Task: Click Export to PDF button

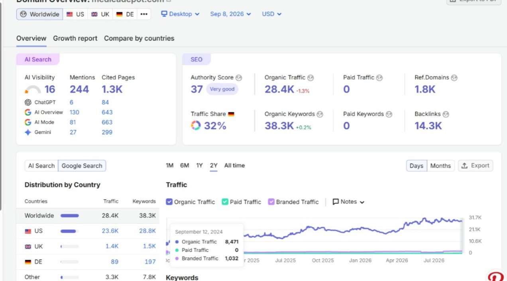Action: (x=474, y=2)
